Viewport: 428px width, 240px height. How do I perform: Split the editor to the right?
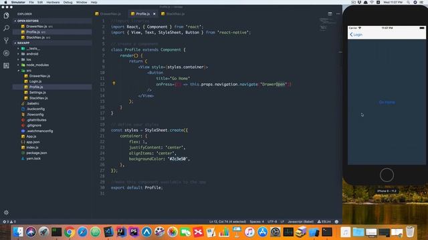click(x=330, y=13)
